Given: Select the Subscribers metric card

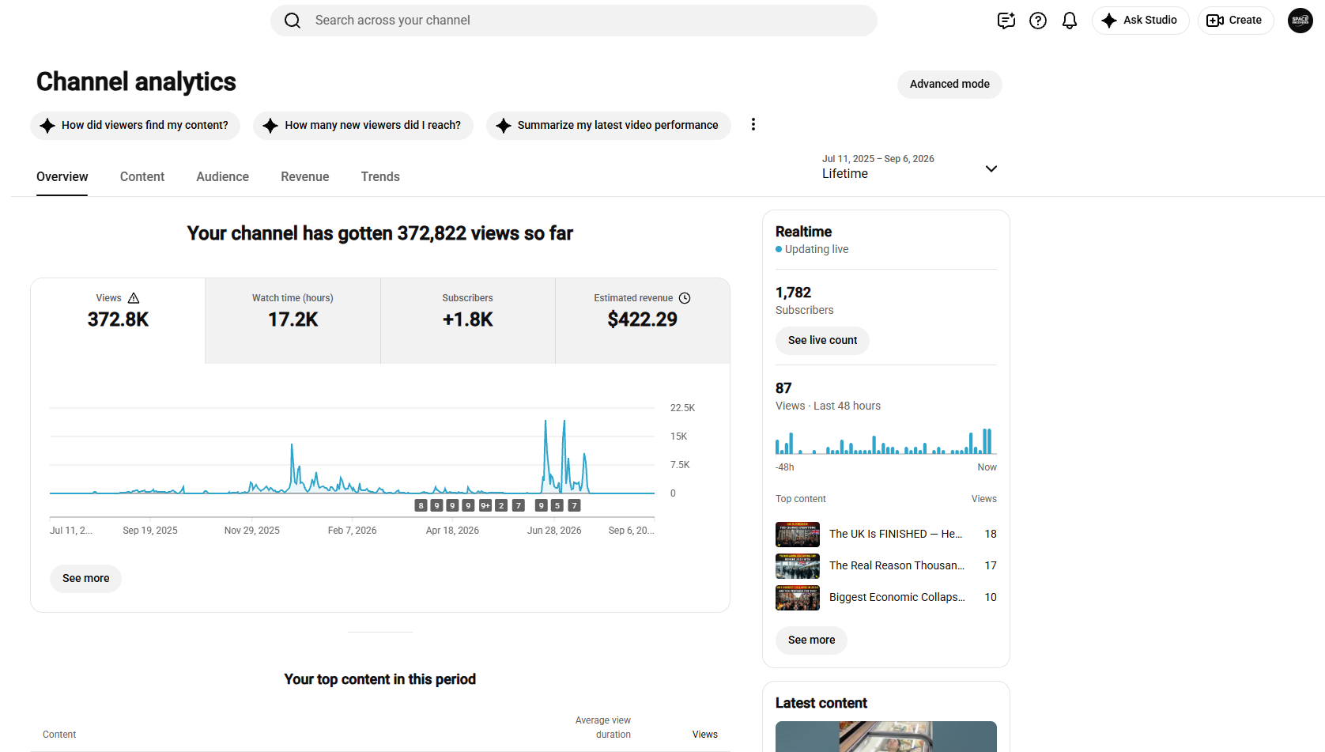Looking at the screenshot, I should [x=468, y=320].
